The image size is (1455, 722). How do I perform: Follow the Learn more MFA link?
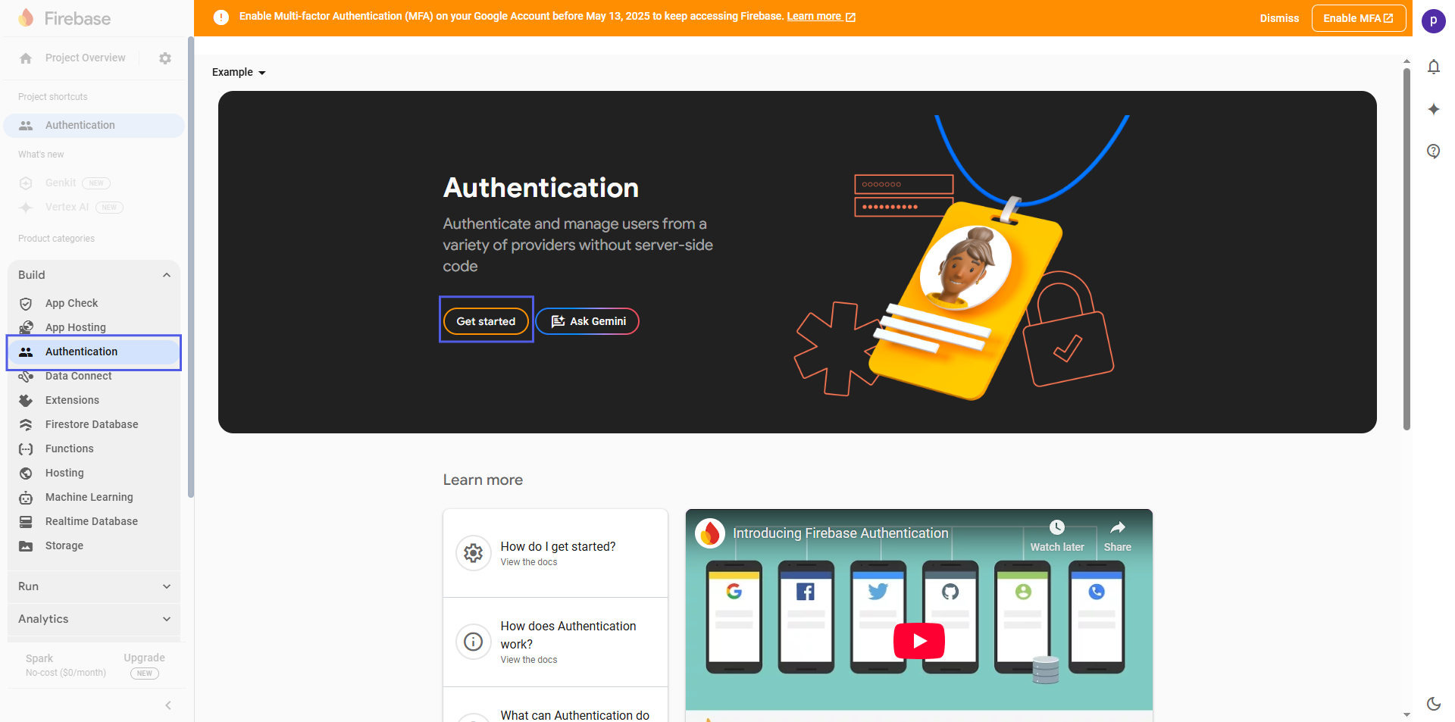pyautogui.click(x=820, y=17)
